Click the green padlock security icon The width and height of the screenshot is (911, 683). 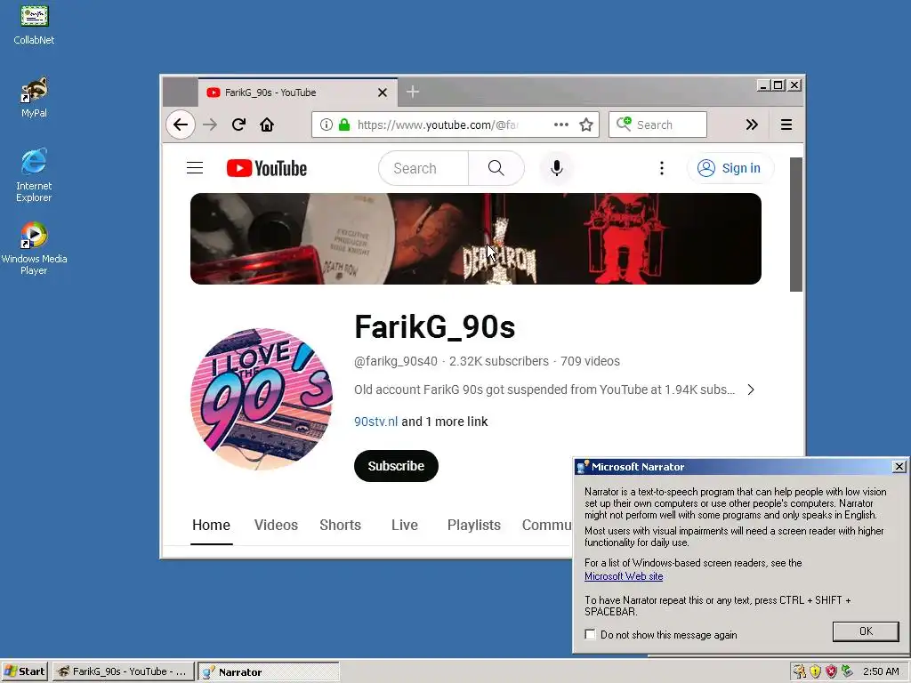click(x=344, y=125)
